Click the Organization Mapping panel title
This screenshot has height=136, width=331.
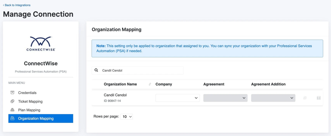(117, 30)
